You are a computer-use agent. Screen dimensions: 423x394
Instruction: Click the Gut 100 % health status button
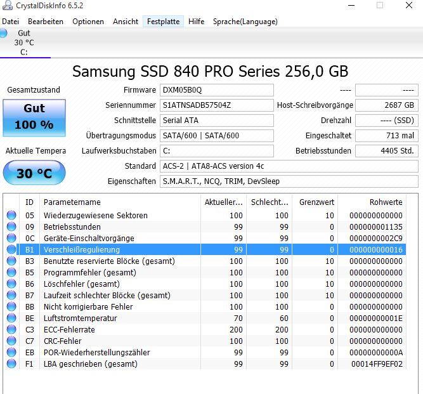(x=34, y=117)
